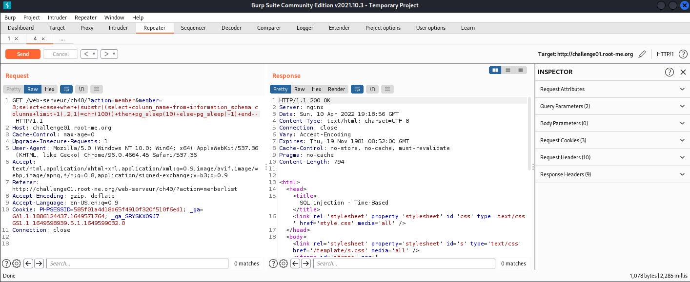Go to previous search match in Response
The image size is (690, 282).
[295, 263]
